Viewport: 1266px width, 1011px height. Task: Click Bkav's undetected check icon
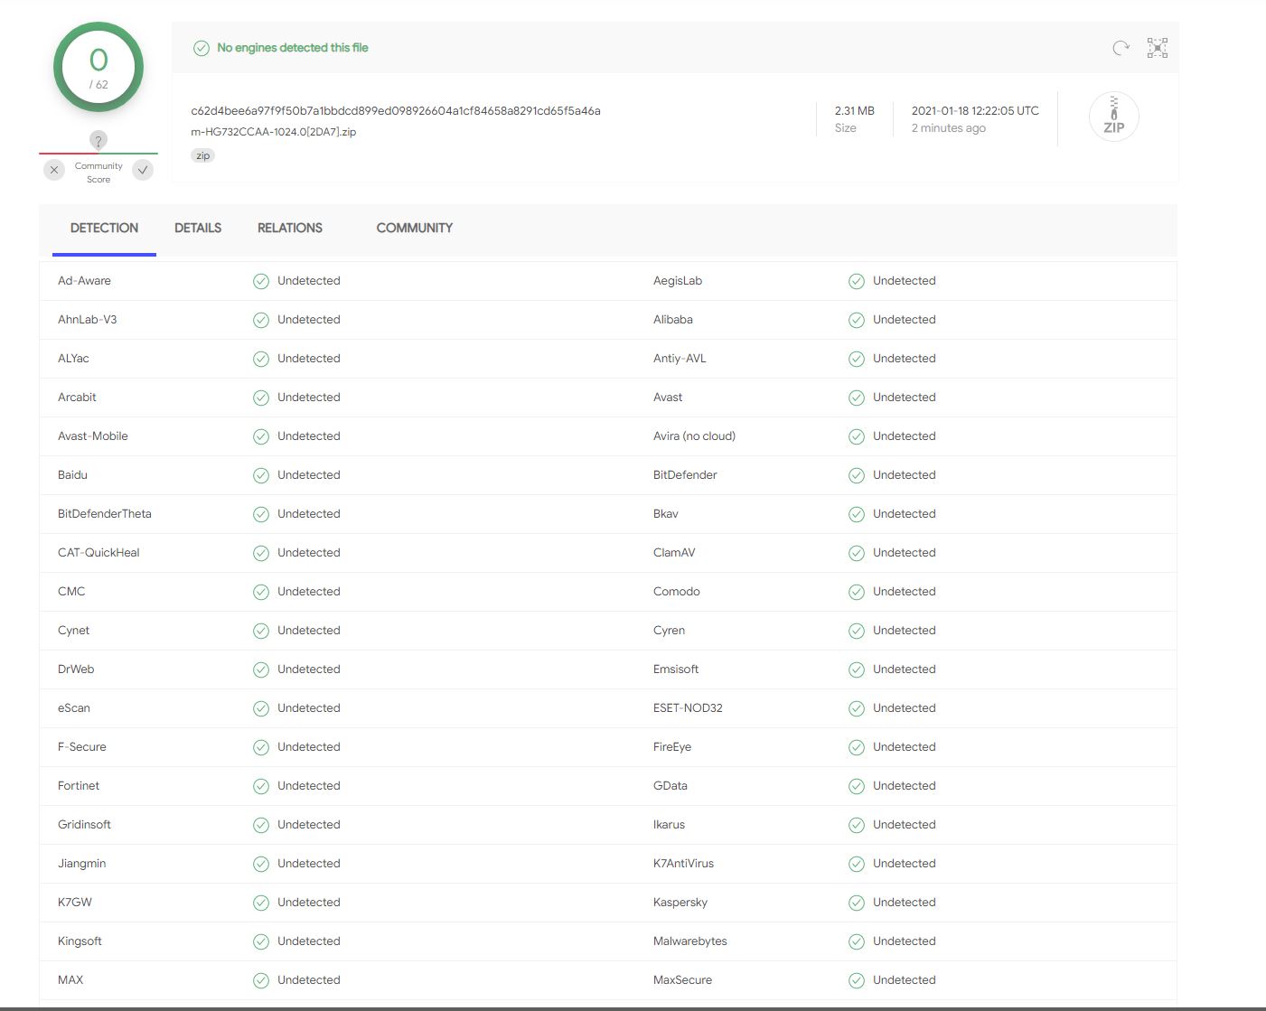(x=857, y=514)
